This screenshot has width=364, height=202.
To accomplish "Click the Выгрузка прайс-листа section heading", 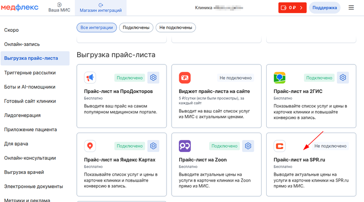I will point(116,55).
